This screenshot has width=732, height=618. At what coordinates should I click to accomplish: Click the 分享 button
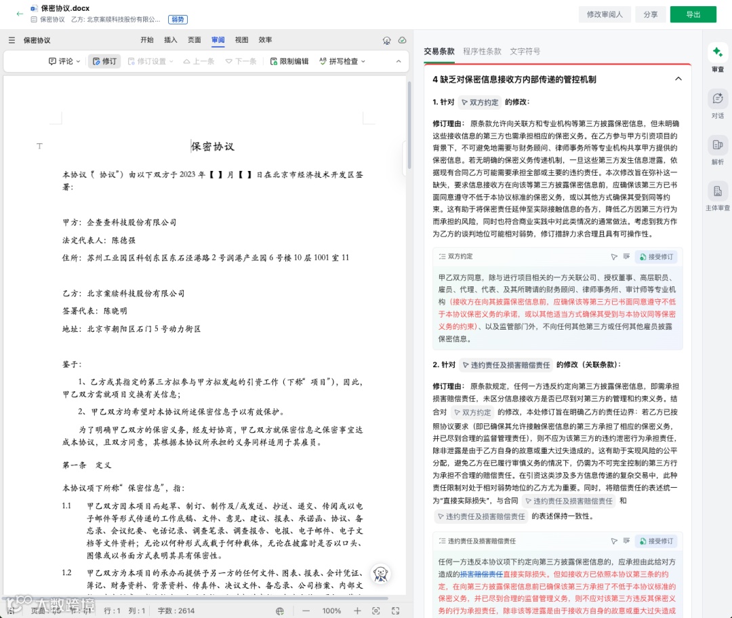click(x=650, y=14)
